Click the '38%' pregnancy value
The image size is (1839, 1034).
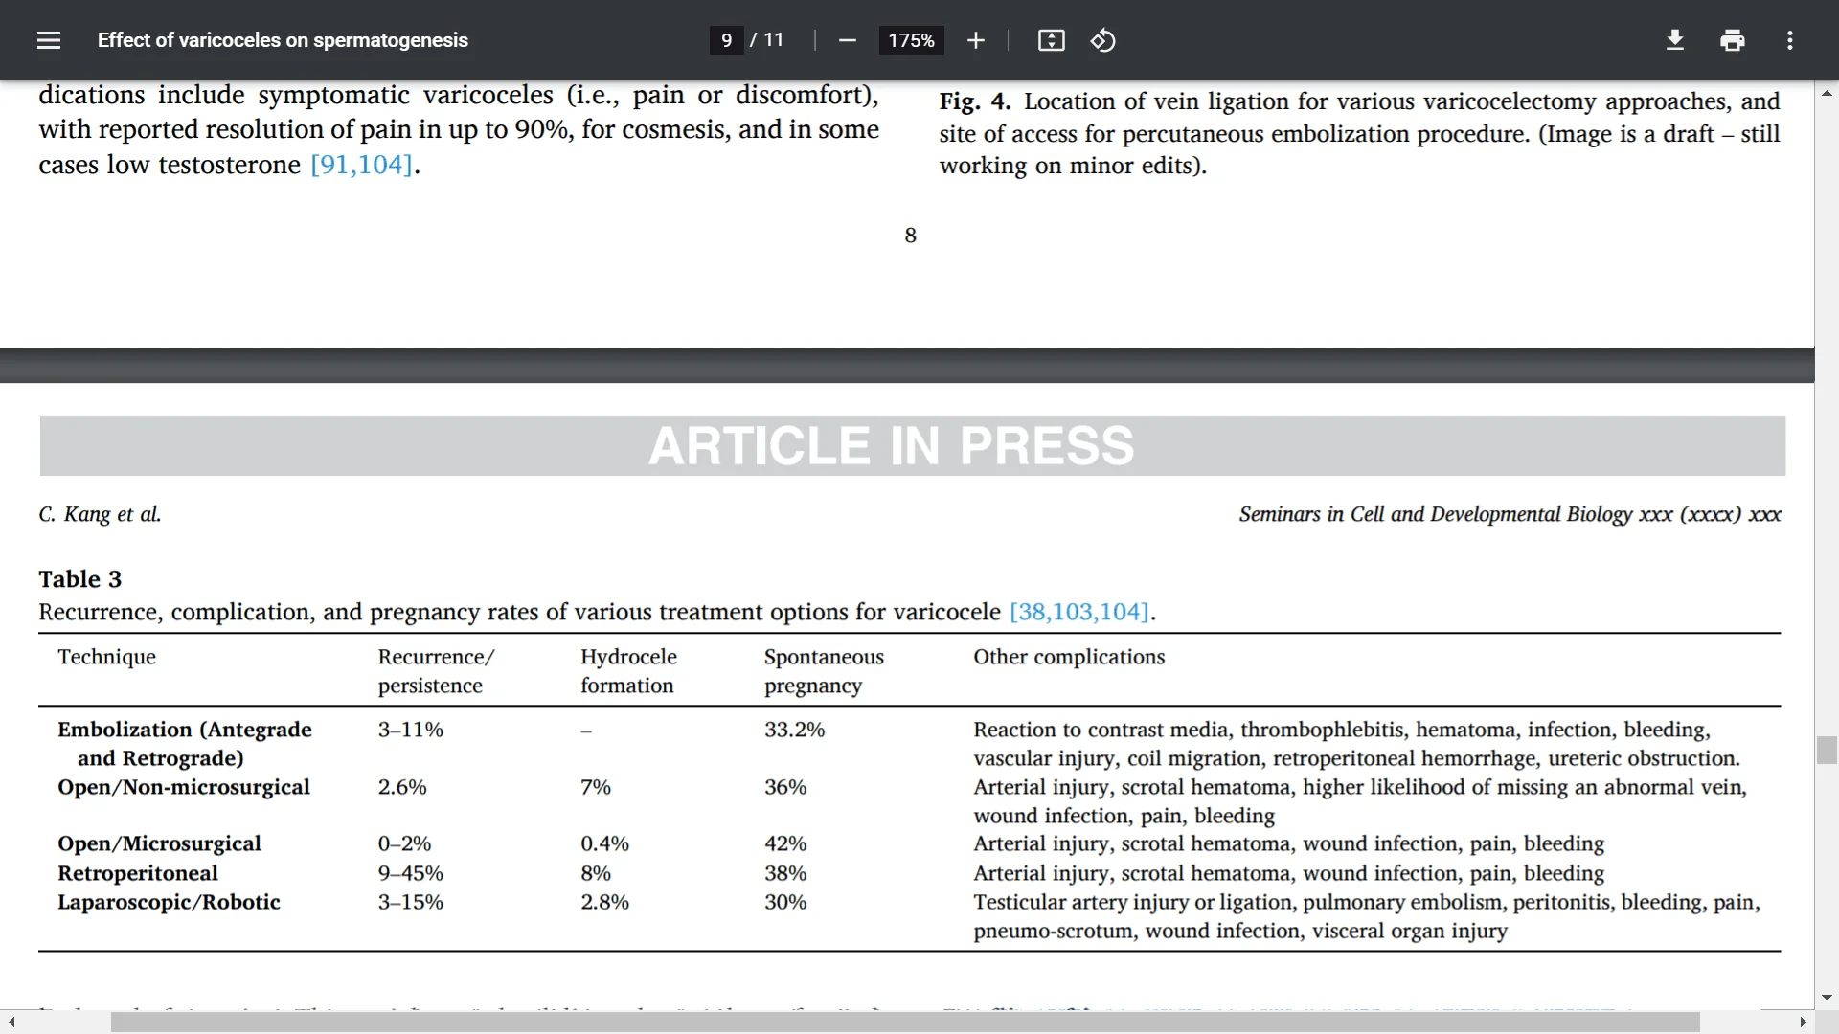pyautogui.click(x=785, y=873)
